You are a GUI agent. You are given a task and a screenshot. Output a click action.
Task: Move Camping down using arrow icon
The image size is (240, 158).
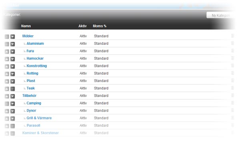[12, 104]
